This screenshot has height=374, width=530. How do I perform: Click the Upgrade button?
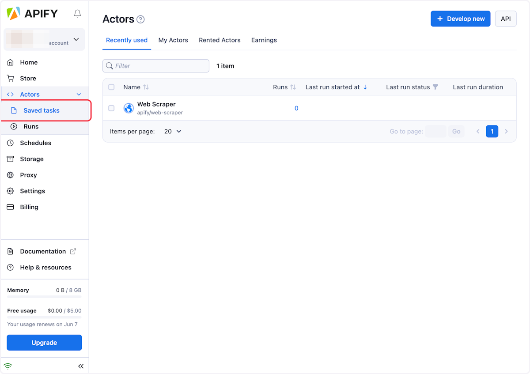coord(44,343)
